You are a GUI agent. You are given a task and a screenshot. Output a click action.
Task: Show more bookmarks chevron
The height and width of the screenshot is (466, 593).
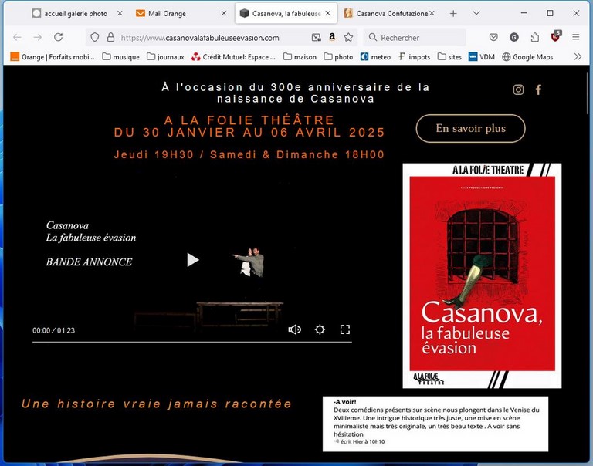(x=578, y=56)
